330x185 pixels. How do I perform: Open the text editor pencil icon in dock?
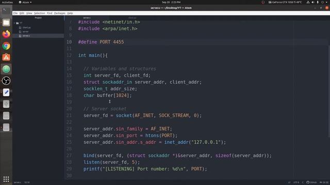(6, 92)
